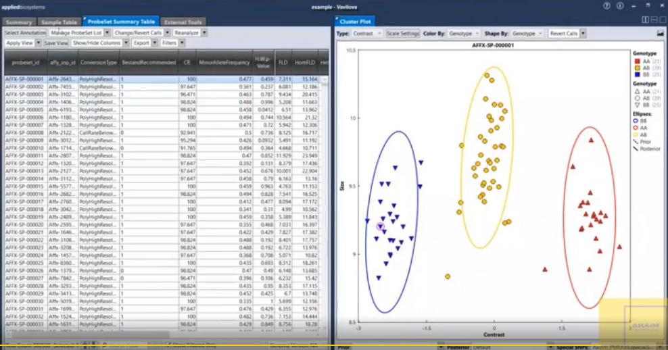
Task: Select the AFFX-SP-000005 table row
Action: tap(24, 109)
